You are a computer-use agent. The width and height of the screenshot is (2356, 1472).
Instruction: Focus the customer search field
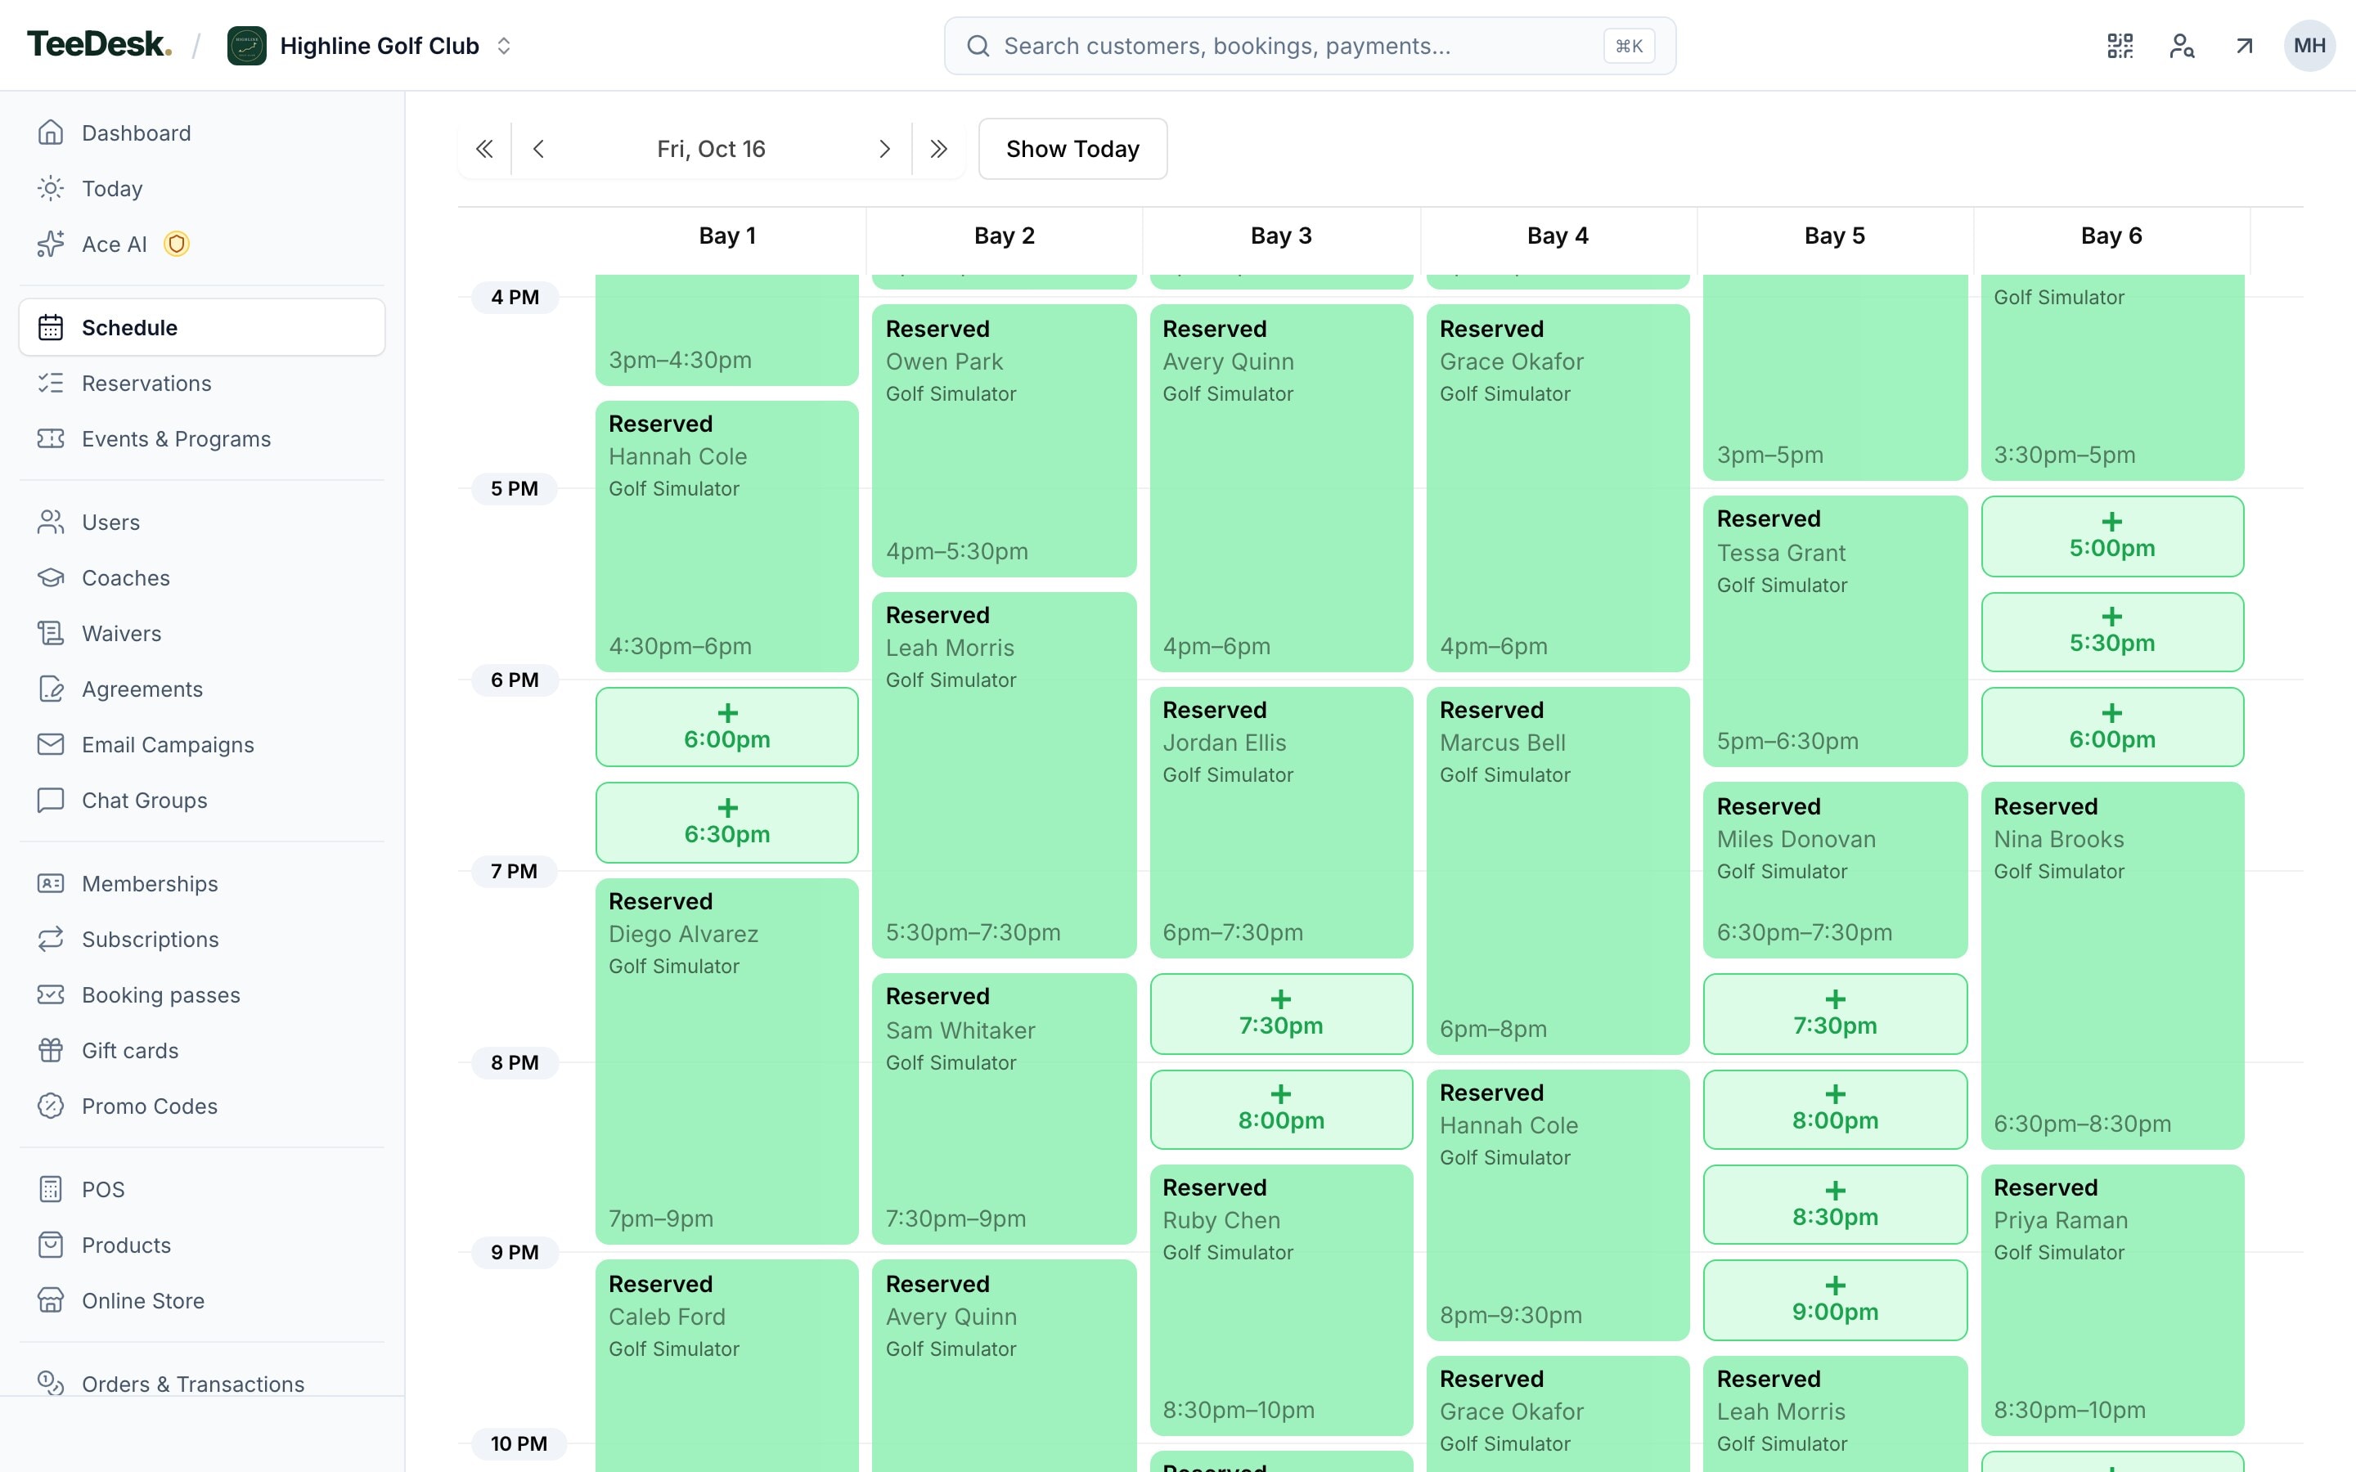pos(1310,46)
